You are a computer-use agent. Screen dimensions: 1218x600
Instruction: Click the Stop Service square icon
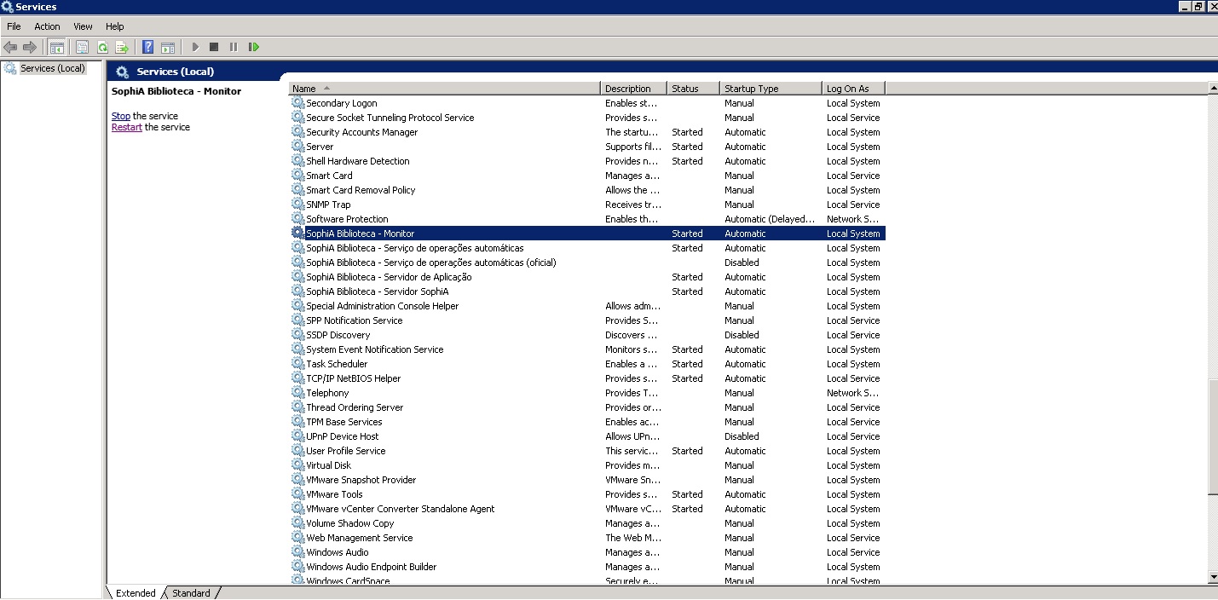click(214, 47)
